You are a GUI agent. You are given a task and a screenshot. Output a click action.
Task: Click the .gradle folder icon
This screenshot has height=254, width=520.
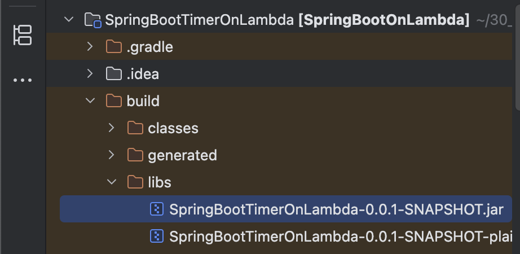pos(114,47)
